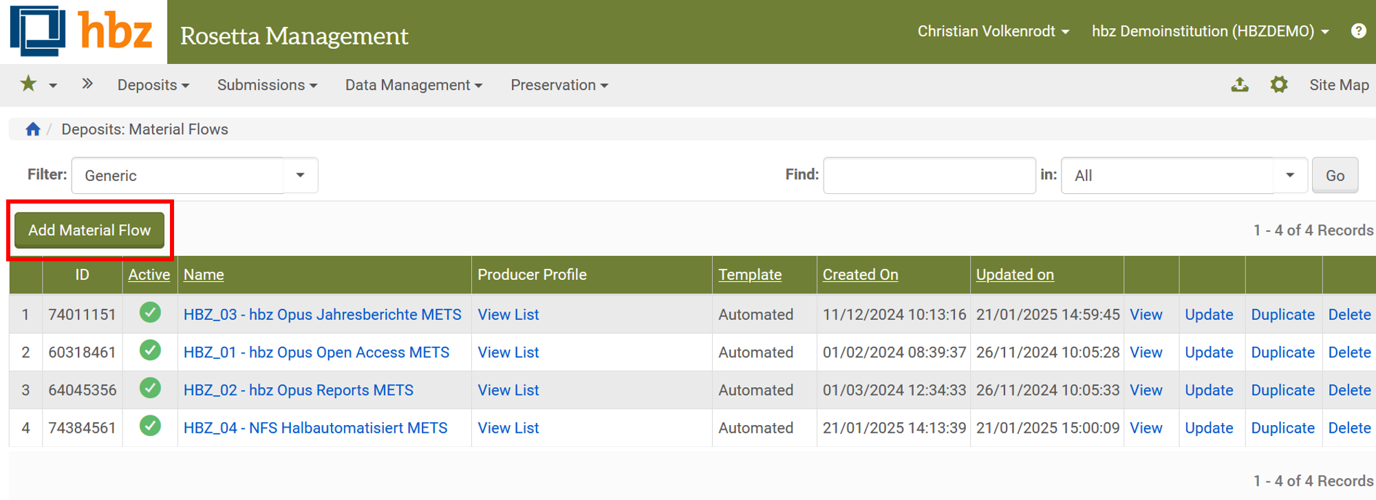1376x500 pixels.
Task: Open the 'in: All' search scope dropdown
Action: 1289,175
